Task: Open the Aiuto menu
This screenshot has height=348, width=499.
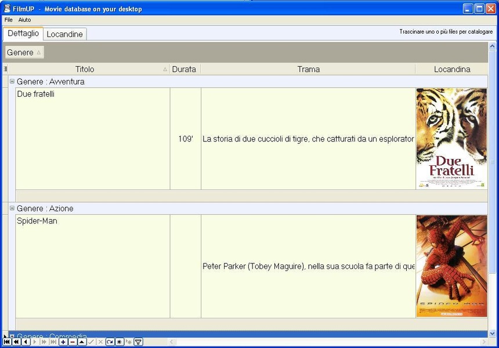Action: coord(24,20)
